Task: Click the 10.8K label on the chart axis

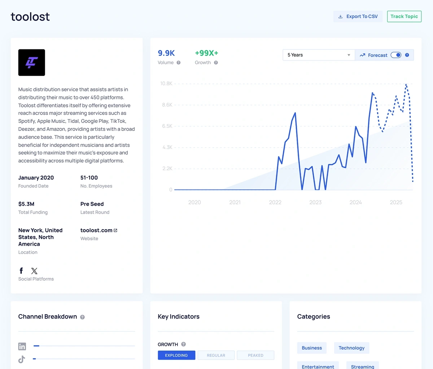Action: 166,84
